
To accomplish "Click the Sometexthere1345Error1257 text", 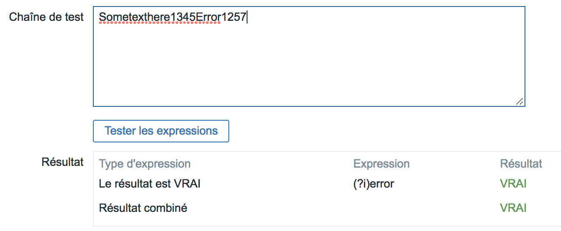I will pyautogui.click(x=173, y=17).
